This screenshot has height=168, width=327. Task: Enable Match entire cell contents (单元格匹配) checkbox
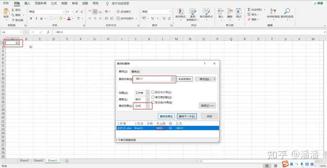click(153, 97)
